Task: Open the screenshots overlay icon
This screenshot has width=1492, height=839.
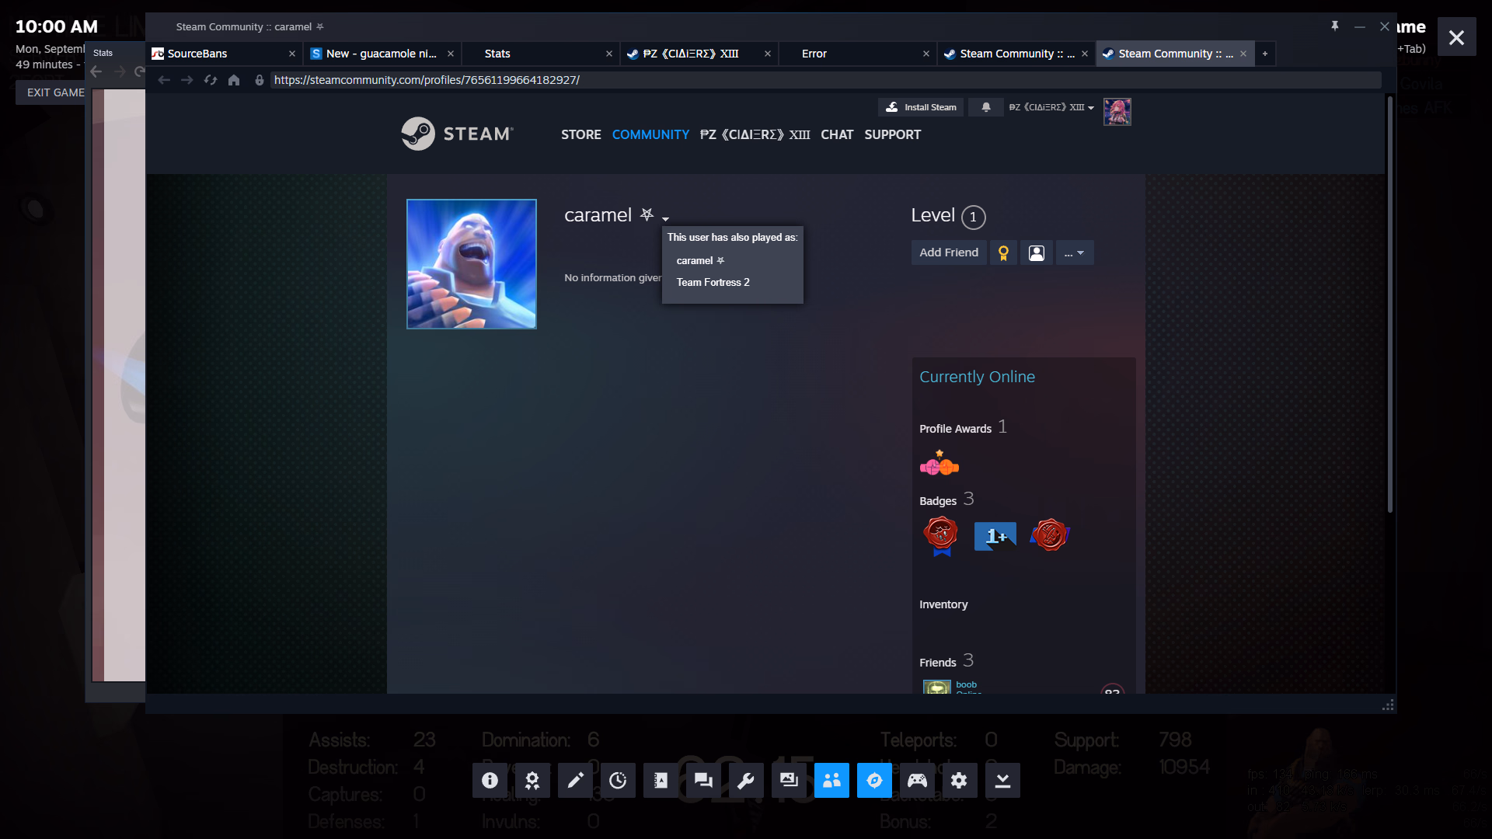Action: [x=789, y=780]
